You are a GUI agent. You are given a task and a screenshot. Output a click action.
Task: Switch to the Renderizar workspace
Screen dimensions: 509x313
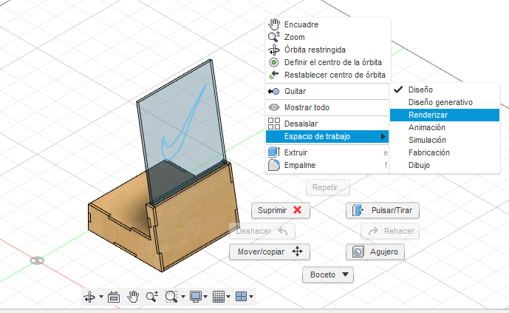[x=445, y=115]
